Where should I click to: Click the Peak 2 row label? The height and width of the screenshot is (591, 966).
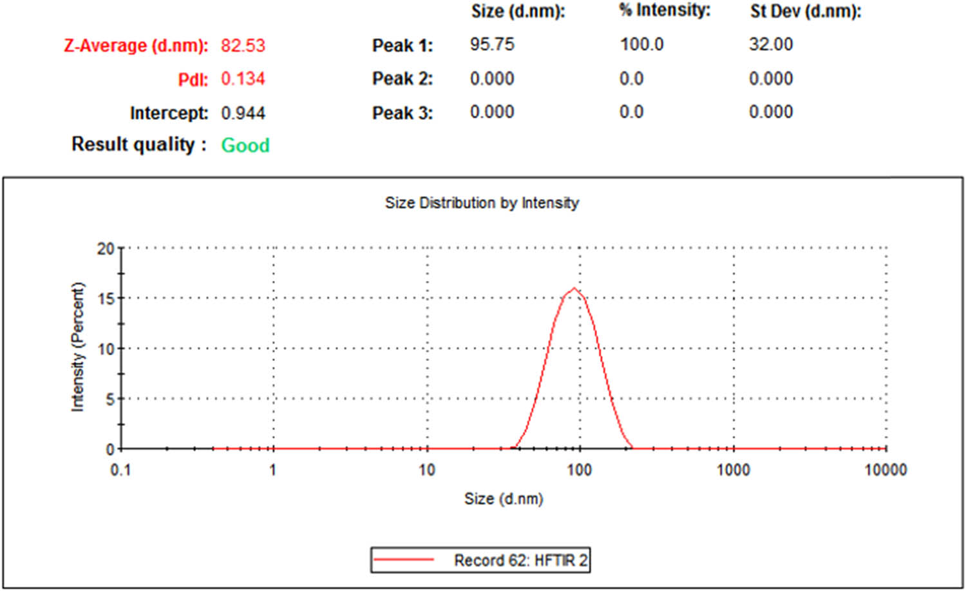point(402,79)
